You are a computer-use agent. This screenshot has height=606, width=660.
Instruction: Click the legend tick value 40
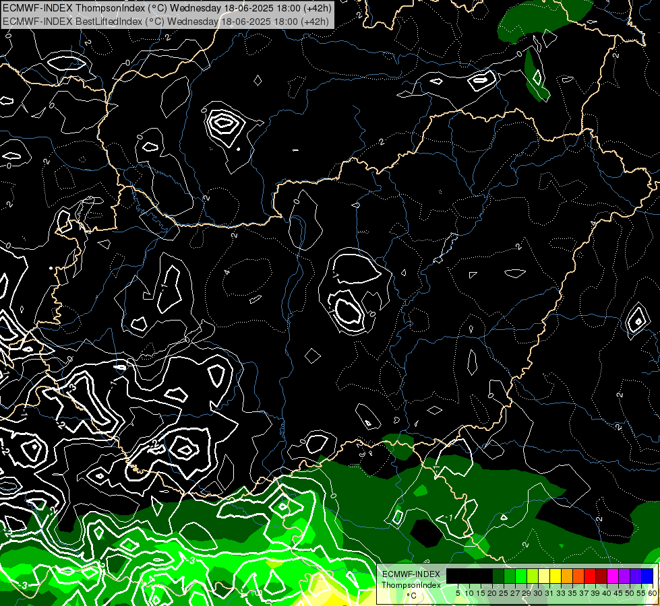tap(607, 593)
